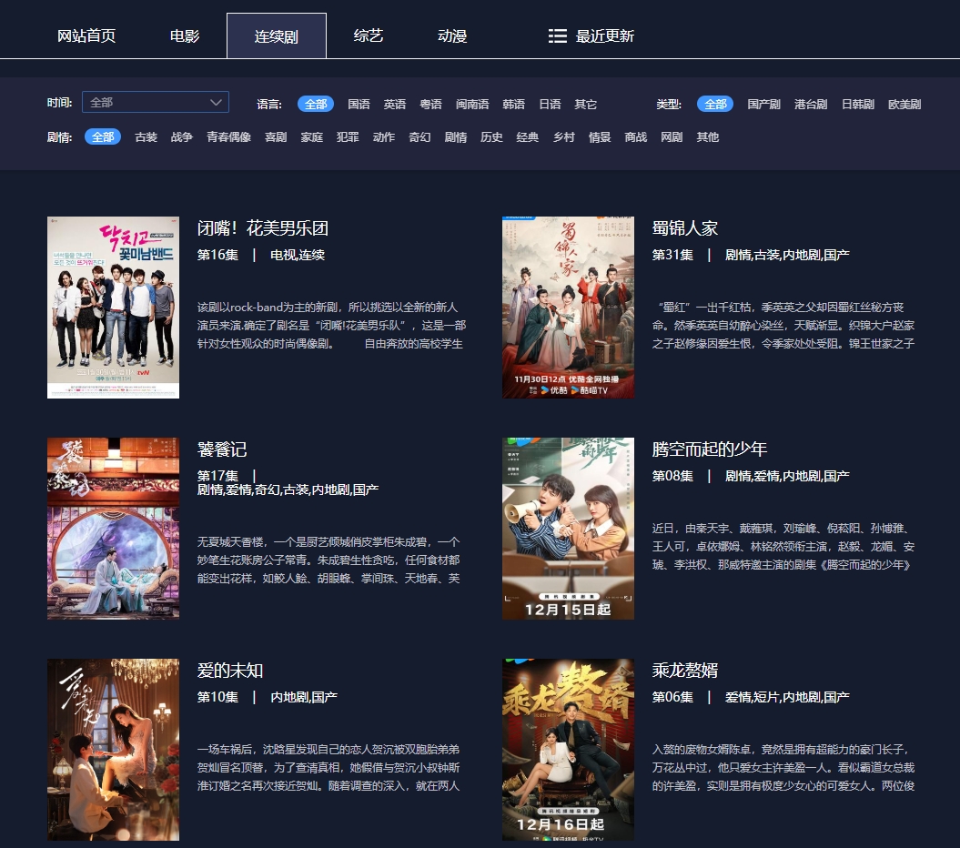
Task: Filter genre by 动作
Action: [384, 137]
